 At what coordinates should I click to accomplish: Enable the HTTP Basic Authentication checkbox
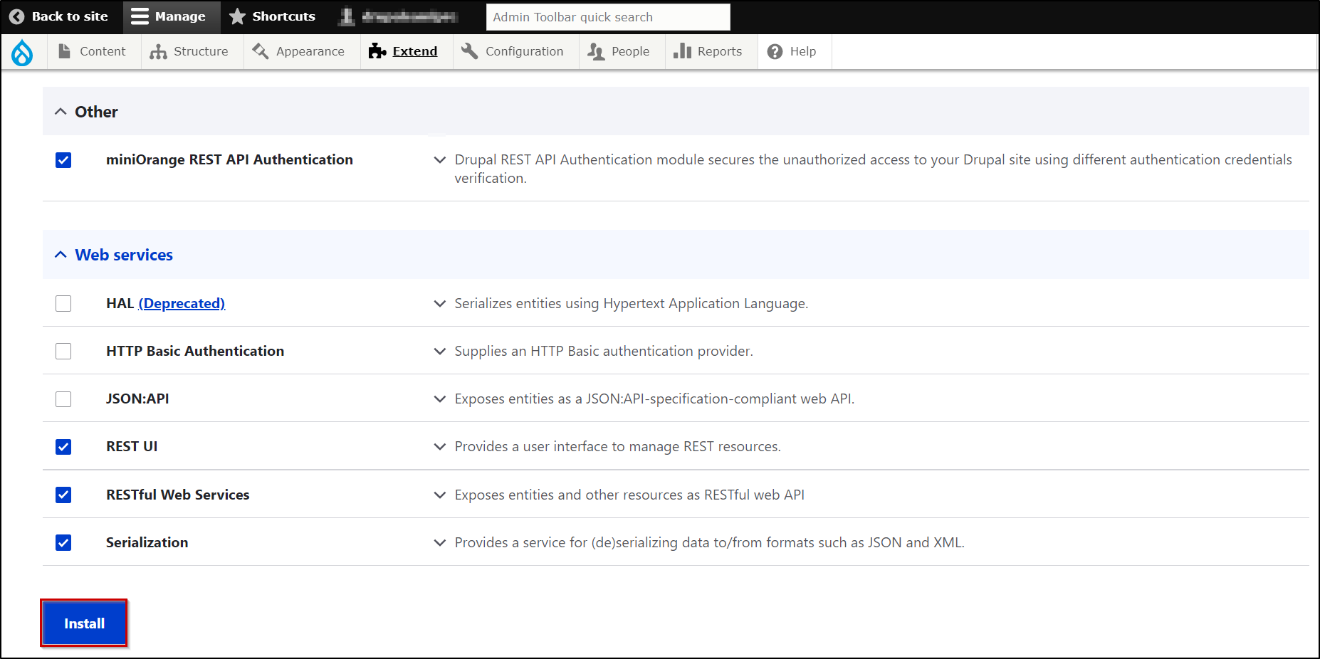pos(63,351)
